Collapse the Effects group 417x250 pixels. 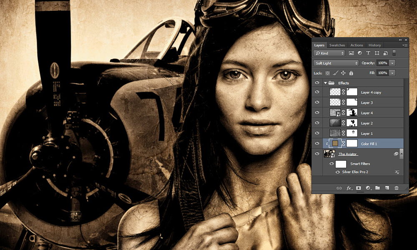click(325, 82)
